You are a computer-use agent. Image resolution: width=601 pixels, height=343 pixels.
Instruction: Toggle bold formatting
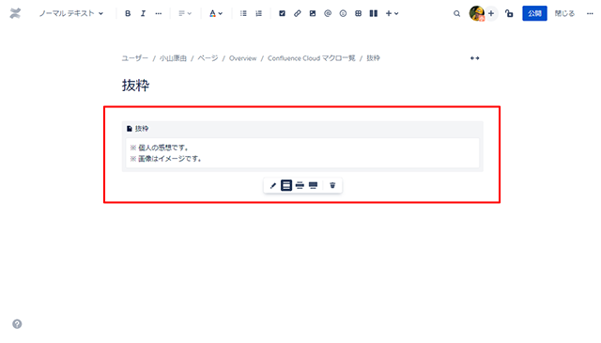[128, 13]
